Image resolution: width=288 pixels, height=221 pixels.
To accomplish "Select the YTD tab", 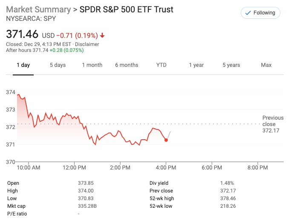I will (x=161, y=65).
